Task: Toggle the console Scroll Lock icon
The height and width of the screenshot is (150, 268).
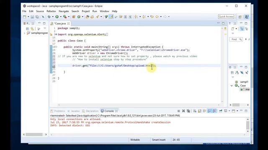Action: point(200,111)
